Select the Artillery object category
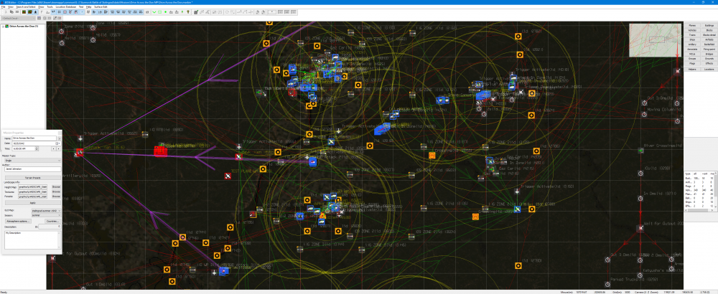The image size is (718, 294). point(692,44)
